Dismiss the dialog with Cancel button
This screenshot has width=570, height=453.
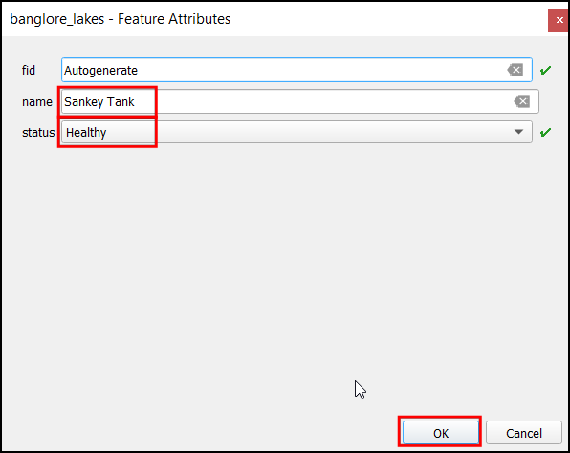pyautogui.click(x=524, y=433)
